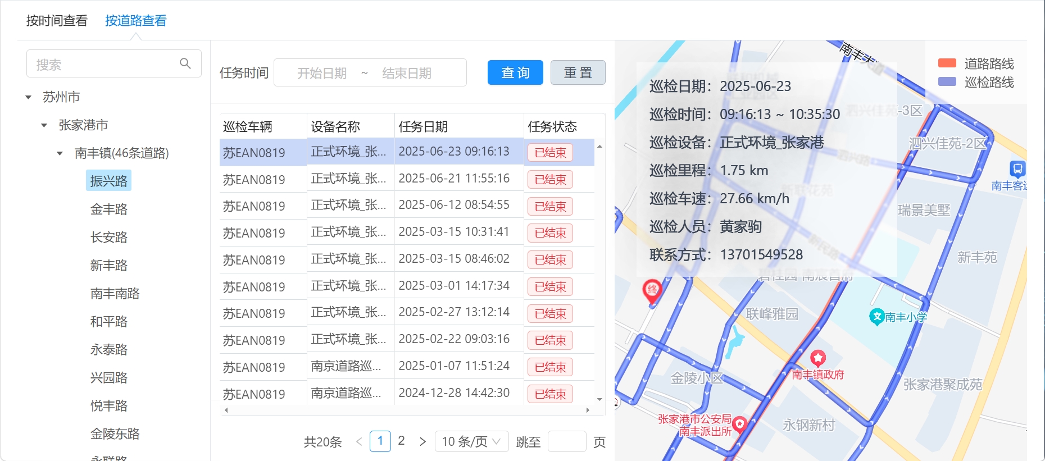The width and height of the screenshot is (1045, 461).
Task: Open the 10 条/页 page size dropdown
Action: [471, 441]
